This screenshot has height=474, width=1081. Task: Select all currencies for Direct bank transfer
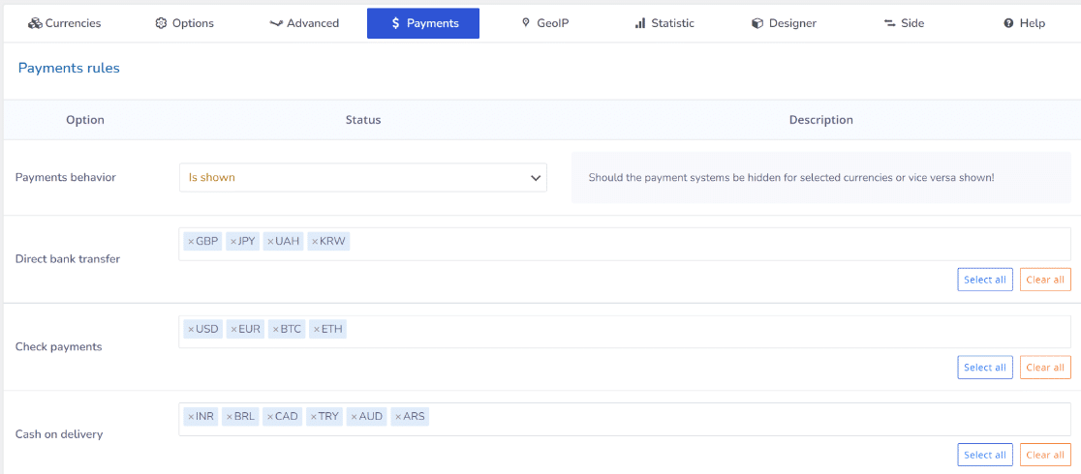coord(985,280)
